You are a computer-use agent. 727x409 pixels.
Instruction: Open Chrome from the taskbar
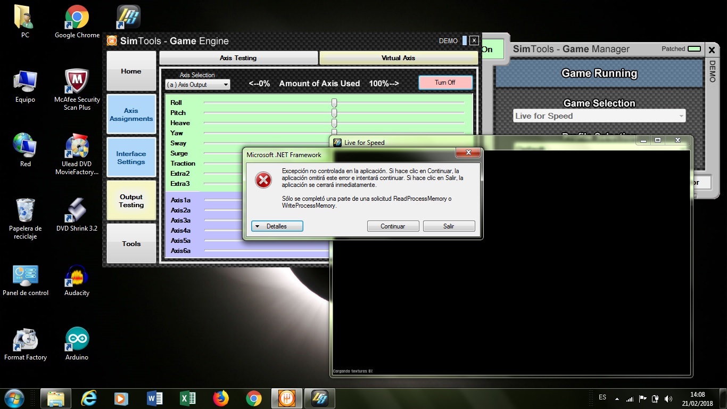click(x=254, y=398)
